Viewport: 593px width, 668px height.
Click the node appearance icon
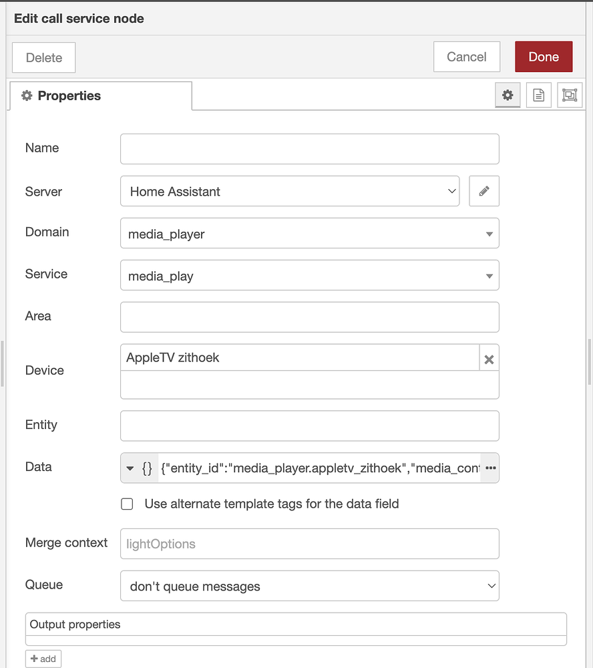click(569, 95)
